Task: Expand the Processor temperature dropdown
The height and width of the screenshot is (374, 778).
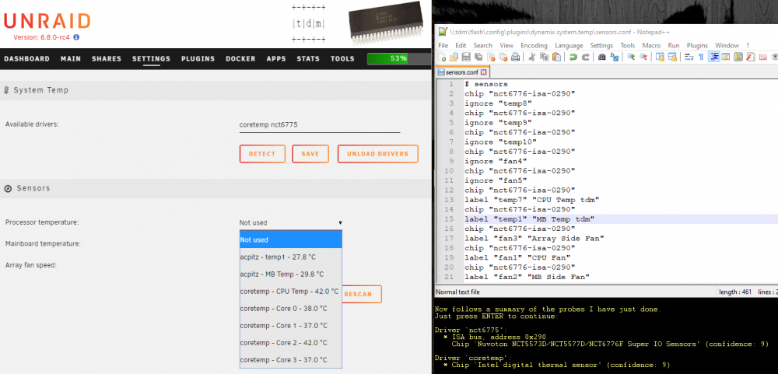Action: coord(291,222)
